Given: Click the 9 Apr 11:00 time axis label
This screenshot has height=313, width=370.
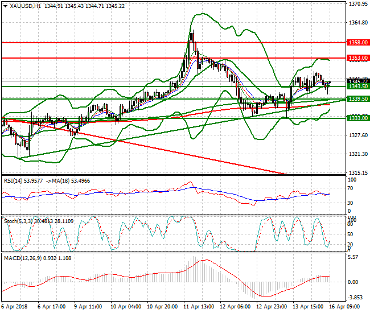Looking at the screenshot, I should pyautogui.click(x=88, y=307).
